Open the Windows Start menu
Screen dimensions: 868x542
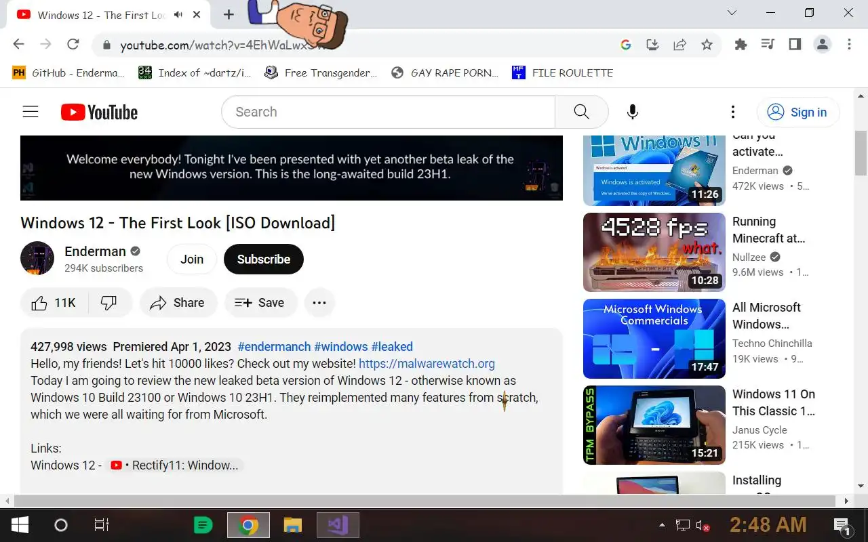20,525
